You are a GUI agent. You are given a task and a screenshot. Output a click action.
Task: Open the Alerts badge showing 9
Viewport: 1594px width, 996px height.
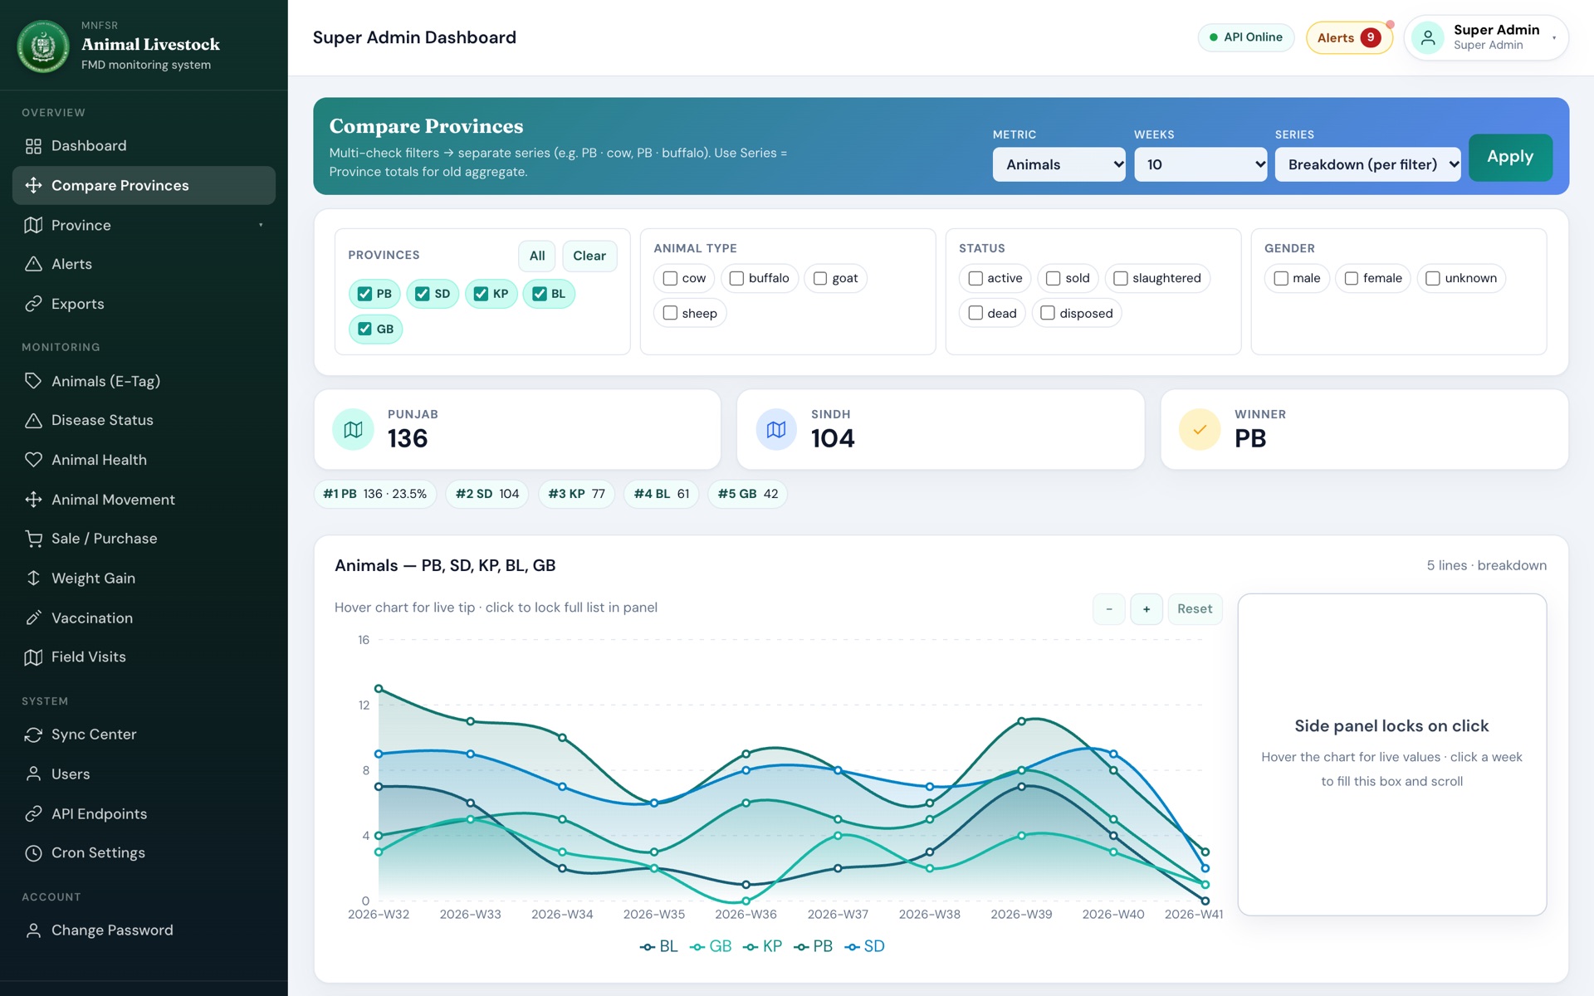[x=1349, y=37]
